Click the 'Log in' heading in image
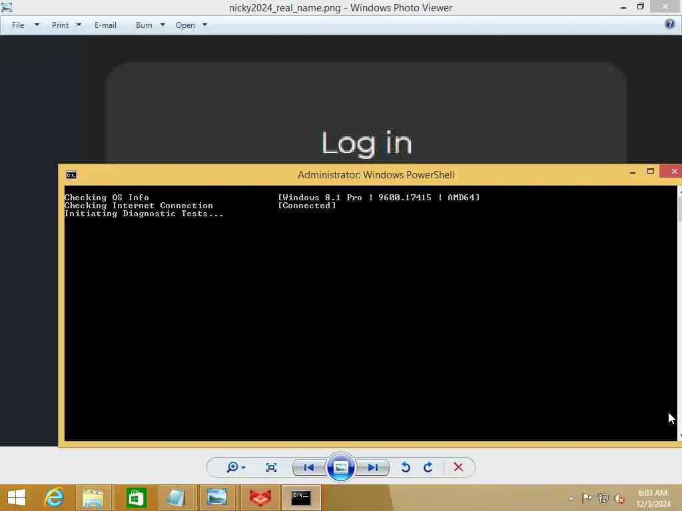 pos(367,144)
